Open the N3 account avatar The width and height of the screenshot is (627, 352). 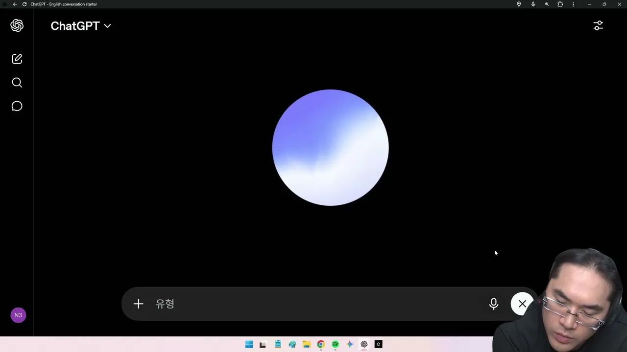pyautogui.click(x=18, y=315)
